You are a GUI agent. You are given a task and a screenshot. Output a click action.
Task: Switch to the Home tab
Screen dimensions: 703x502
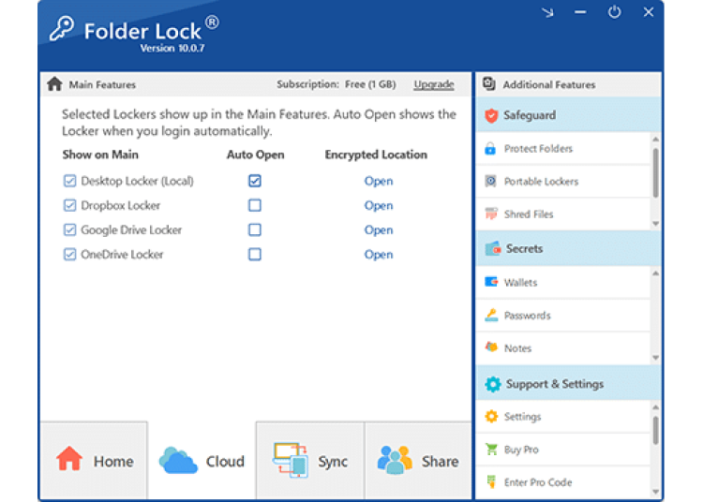point(94,461)
